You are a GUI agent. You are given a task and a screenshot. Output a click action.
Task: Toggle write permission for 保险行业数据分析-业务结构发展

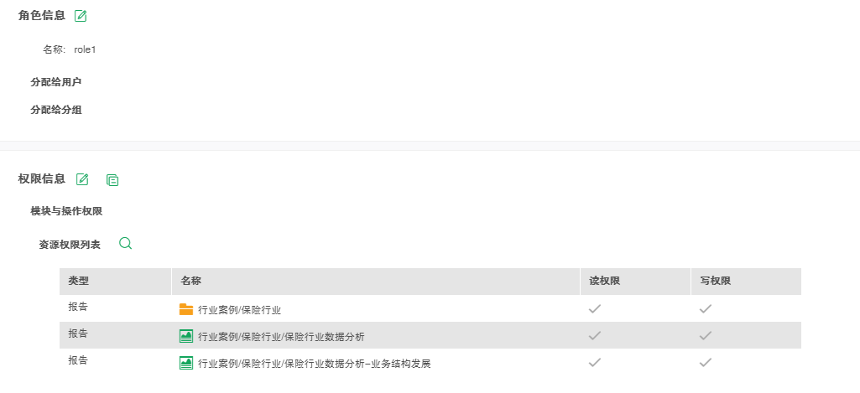pyautogui.click(x=706, y=363)
